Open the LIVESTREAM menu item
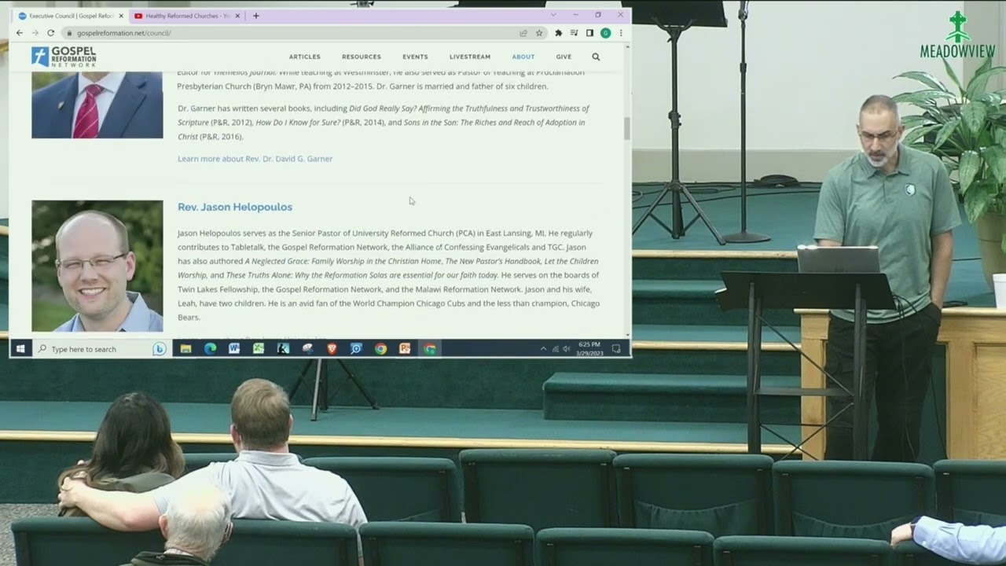 [470, 57]
